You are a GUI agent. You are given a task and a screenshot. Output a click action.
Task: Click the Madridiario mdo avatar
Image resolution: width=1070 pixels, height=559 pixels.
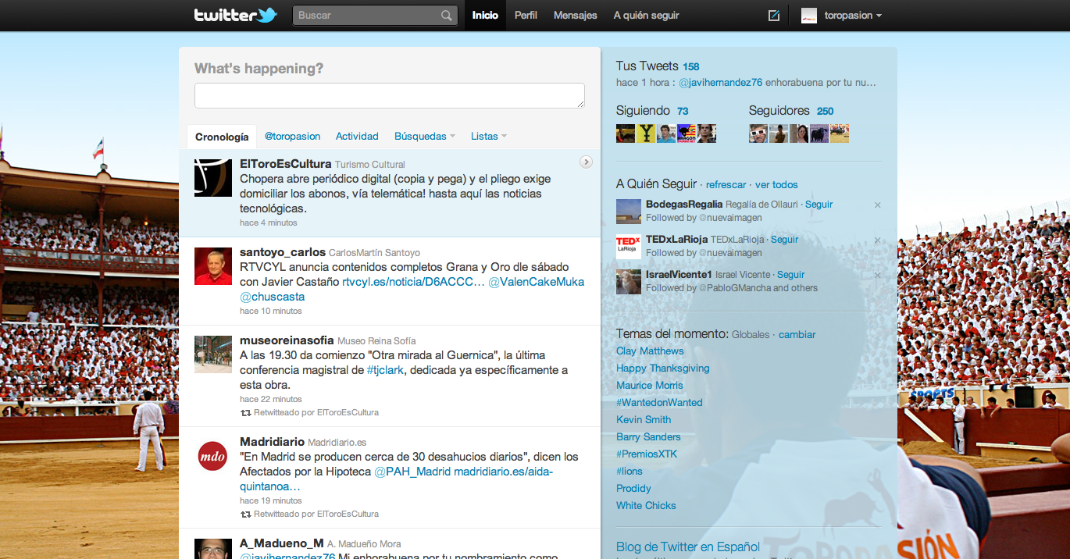tap(212, 456)
